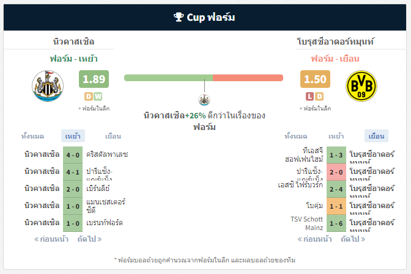The image size is (411, 274).
Task: Go to ถัดไป under the Newcastle matches
Action: coord(89,239)
